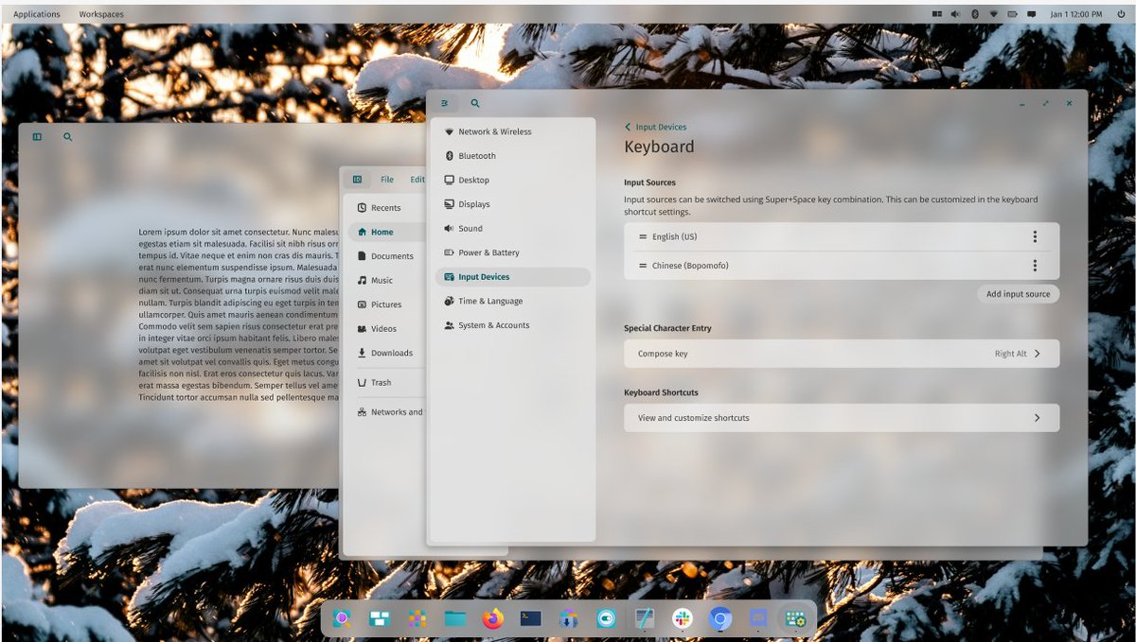Click the Add input source button

[x=1017, y=293]
